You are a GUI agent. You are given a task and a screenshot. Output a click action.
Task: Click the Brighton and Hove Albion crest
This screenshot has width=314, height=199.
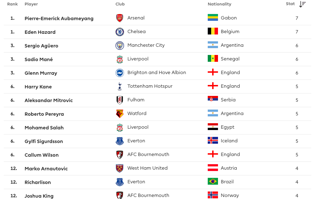tap(120, 73)
